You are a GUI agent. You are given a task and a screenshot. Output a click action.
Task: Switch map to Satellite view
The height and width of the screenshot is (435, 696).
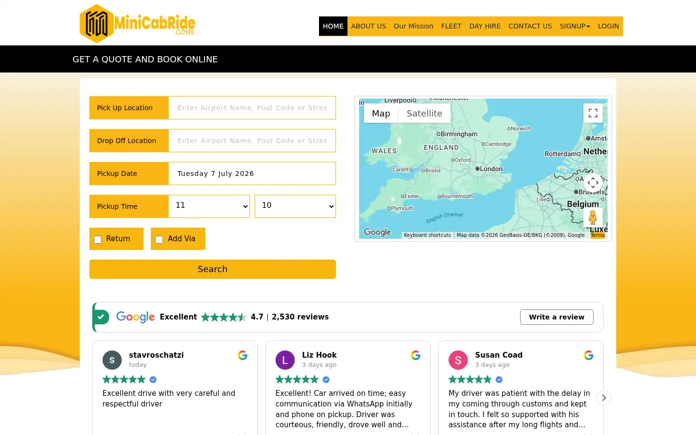click(x=424, y=113)
